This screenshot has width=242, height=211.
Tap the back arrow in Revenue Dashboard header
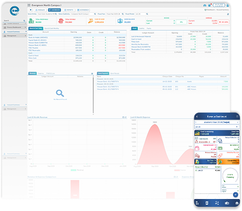197,117
